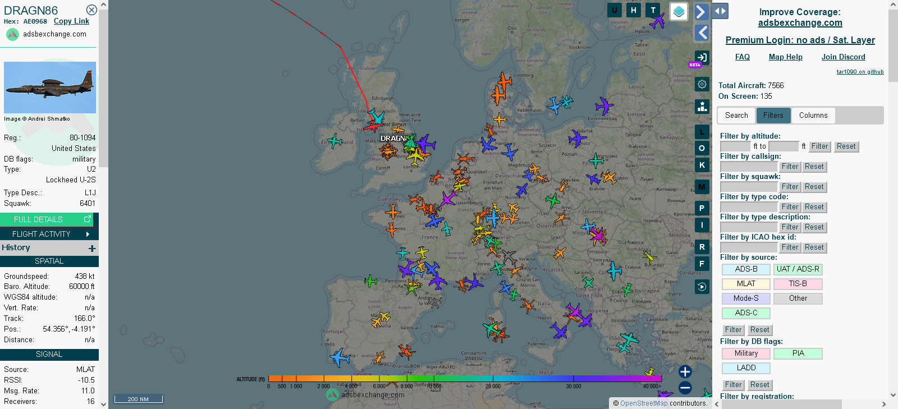Open the statistics podium icon

(x=702, y=107)
